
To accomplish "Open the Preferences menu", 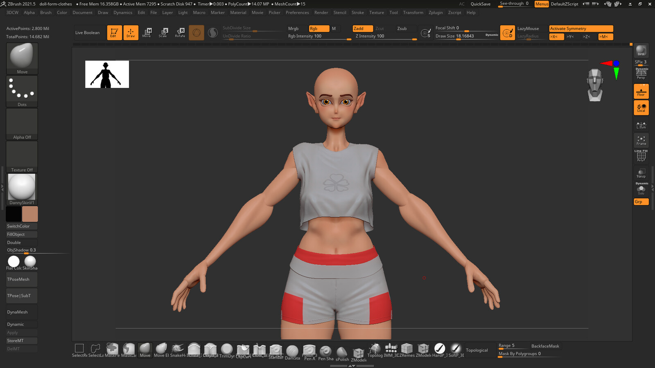I will pos(297,13).
